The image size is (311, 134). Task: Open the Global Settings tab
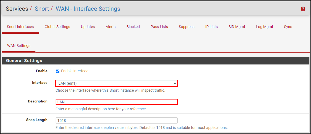pyautogui.click(x=57, y=27)
